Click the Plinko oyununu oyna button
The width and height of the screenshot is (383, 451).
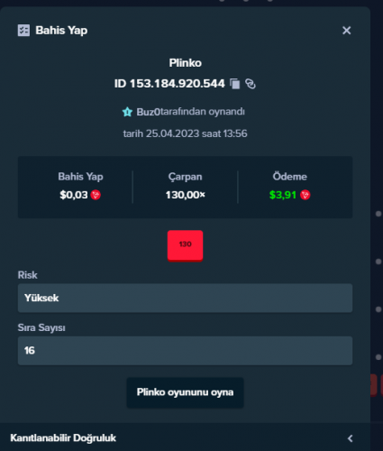pyautogui.click(x=185, y=392)
